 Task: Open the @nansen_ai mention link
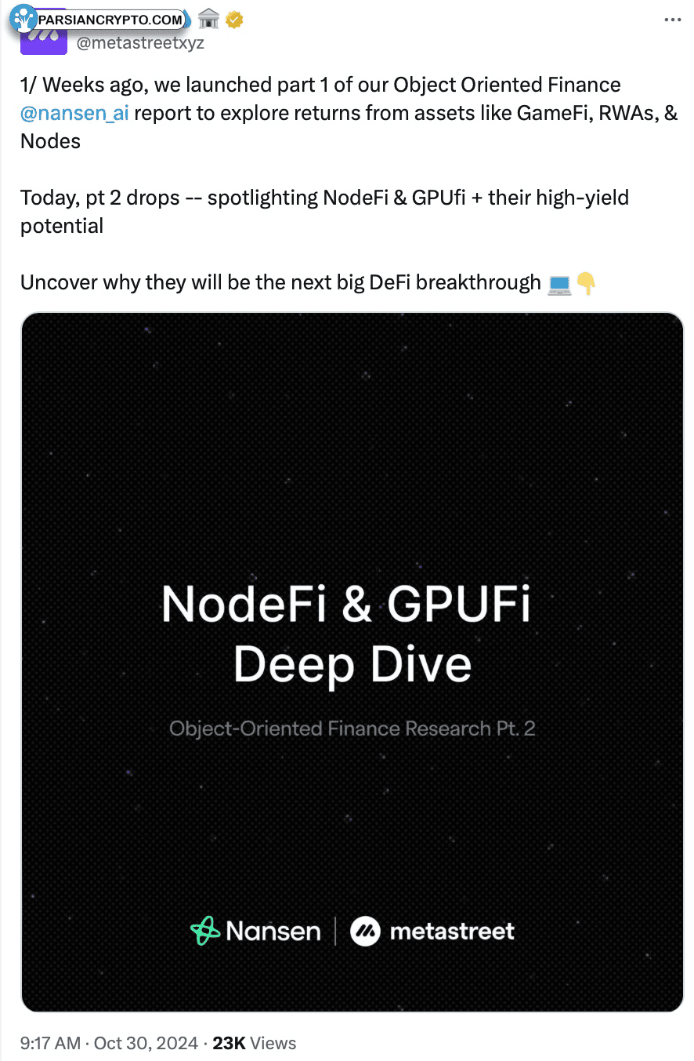pyautogui.click(x=74, y=113)
